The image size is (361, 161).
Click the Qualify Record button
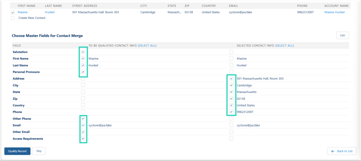pos(17,151)
